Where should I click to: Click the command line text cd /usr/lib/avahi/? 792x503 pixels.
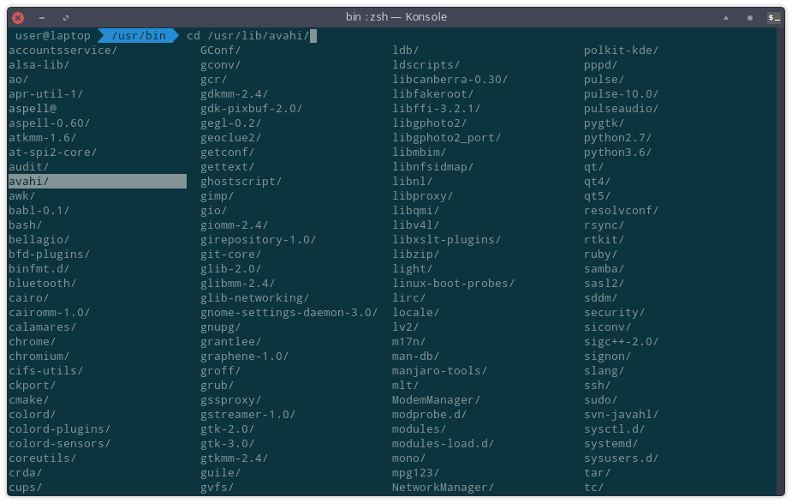[x=247, y=35]
